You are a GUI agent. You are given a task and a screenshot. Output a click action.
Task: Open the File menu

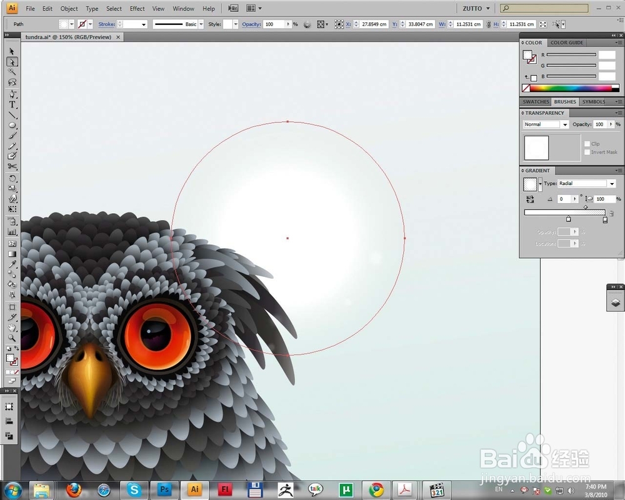point(30,8)
